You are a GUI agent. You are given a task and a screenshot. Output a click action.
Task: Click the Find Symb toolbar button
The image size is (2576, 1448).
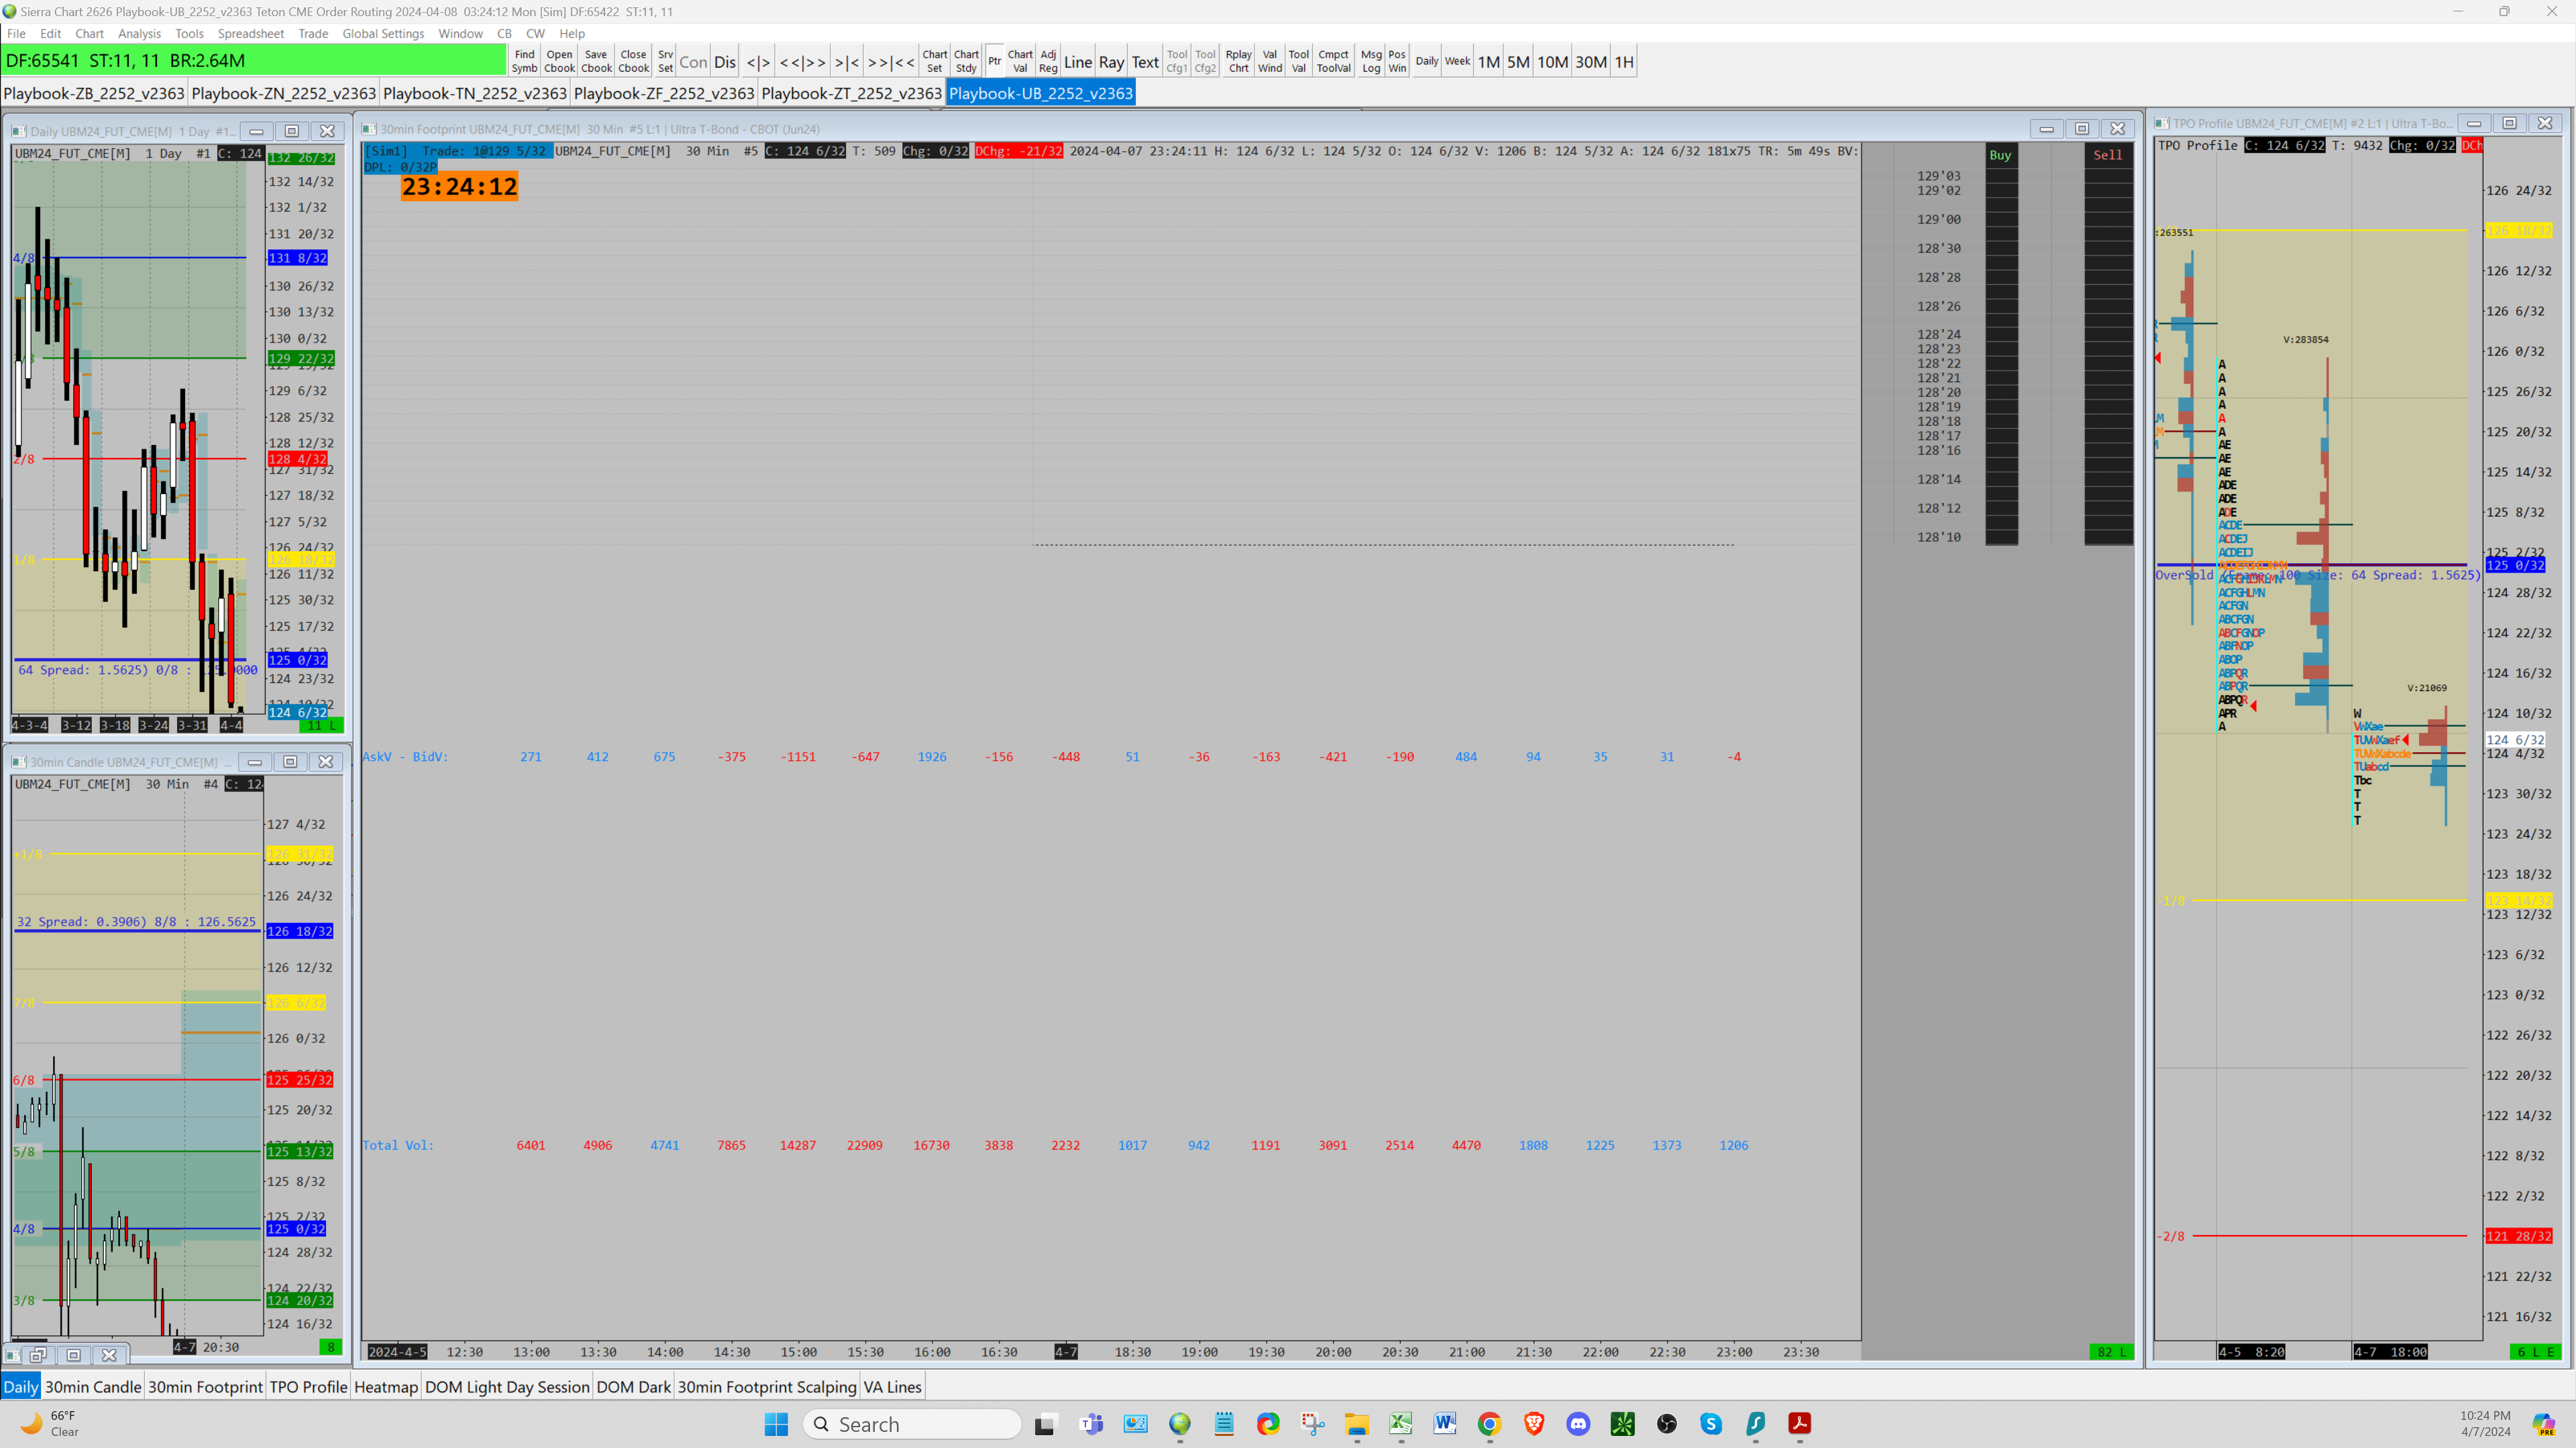click(x=524, y=61)
